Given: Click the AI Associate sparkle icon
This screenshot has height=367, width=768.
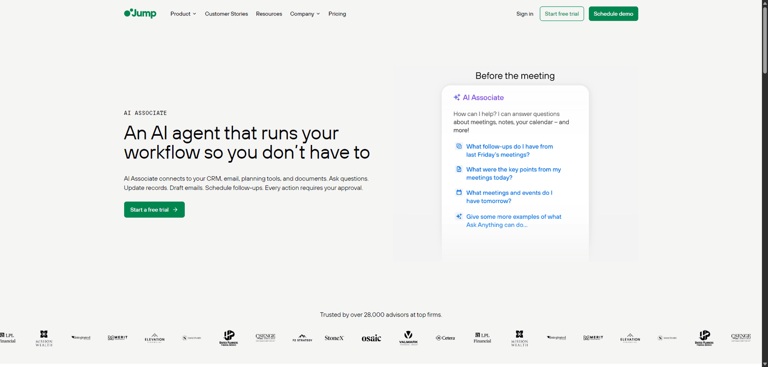Looking at the screenshot, I should 457,97.
